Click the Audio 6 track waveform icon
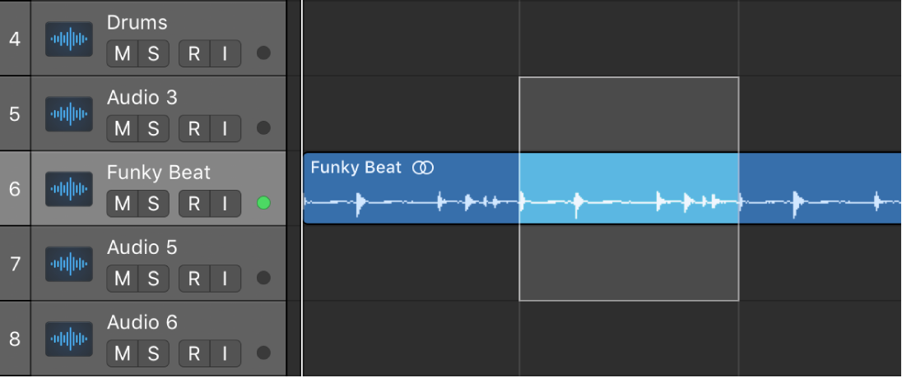Image resolution: width=902 pixels, height=378 pixels. click(x=69, y=339)
